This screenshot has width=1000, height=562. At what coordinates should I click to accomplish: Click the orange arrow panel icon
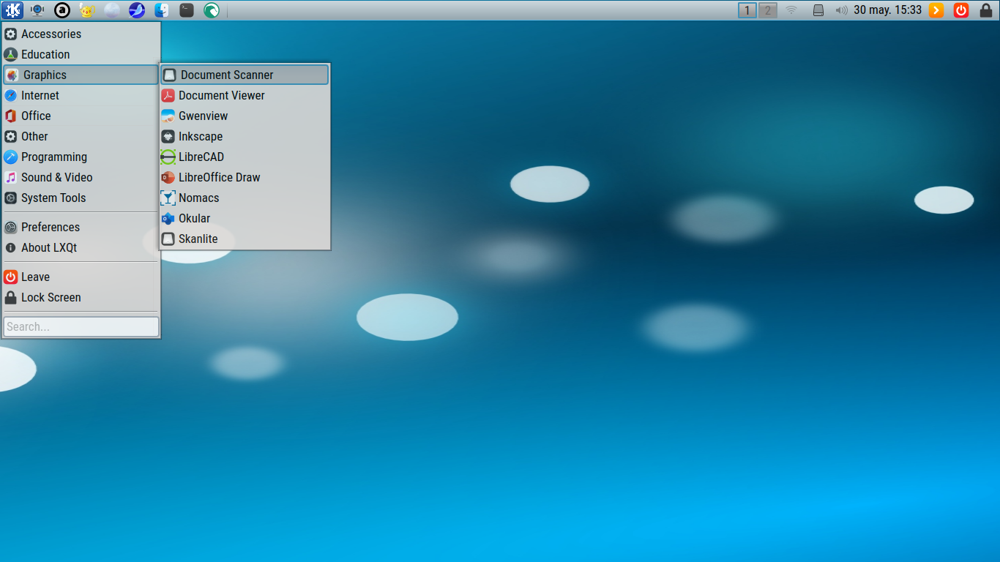[x=936, y=10]
